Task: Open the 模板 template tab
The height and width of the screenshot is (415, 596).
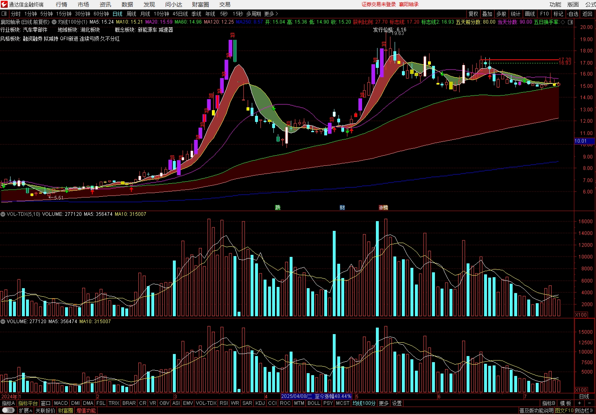Action: click(x=565, y=403)
